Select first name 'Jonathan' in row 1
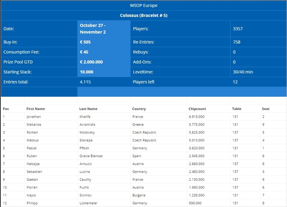The image size is (287, 207). tap(34, 117)
